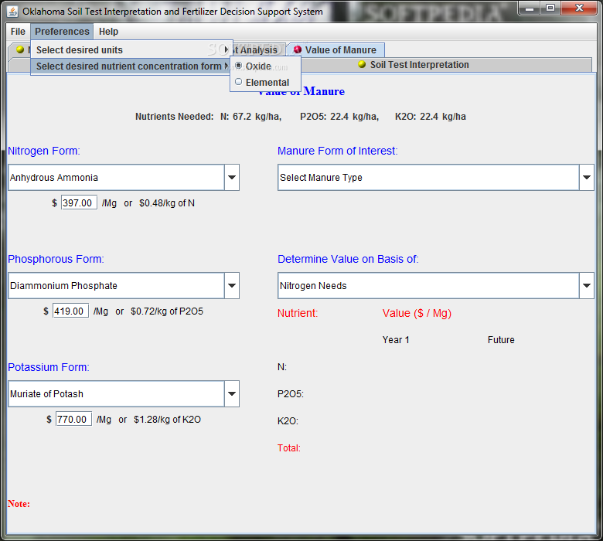Click the potassium price field 770.00
Viewport: 603px width, 541px height.
coord(73,419)
